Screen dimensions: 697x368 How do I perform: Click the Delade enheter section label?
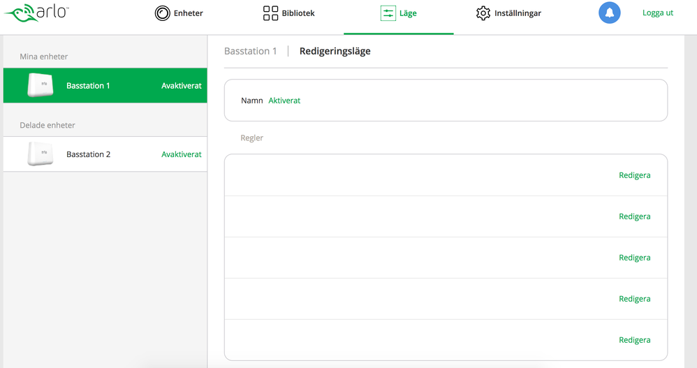click(x=47, y=125)
